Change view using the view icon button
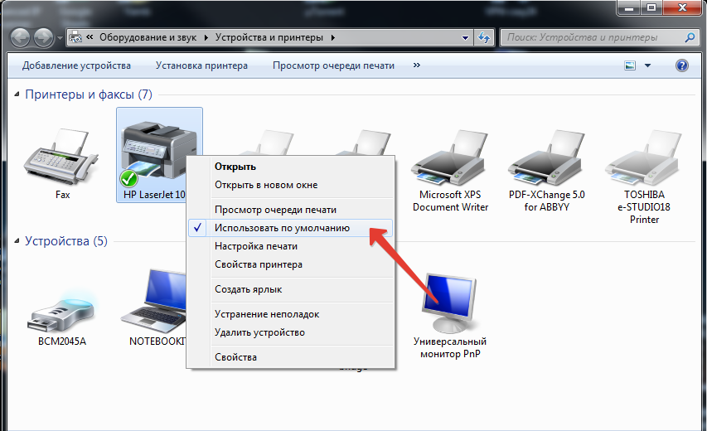The height and width of the screenshot is (431, 707). coord(630,65)
